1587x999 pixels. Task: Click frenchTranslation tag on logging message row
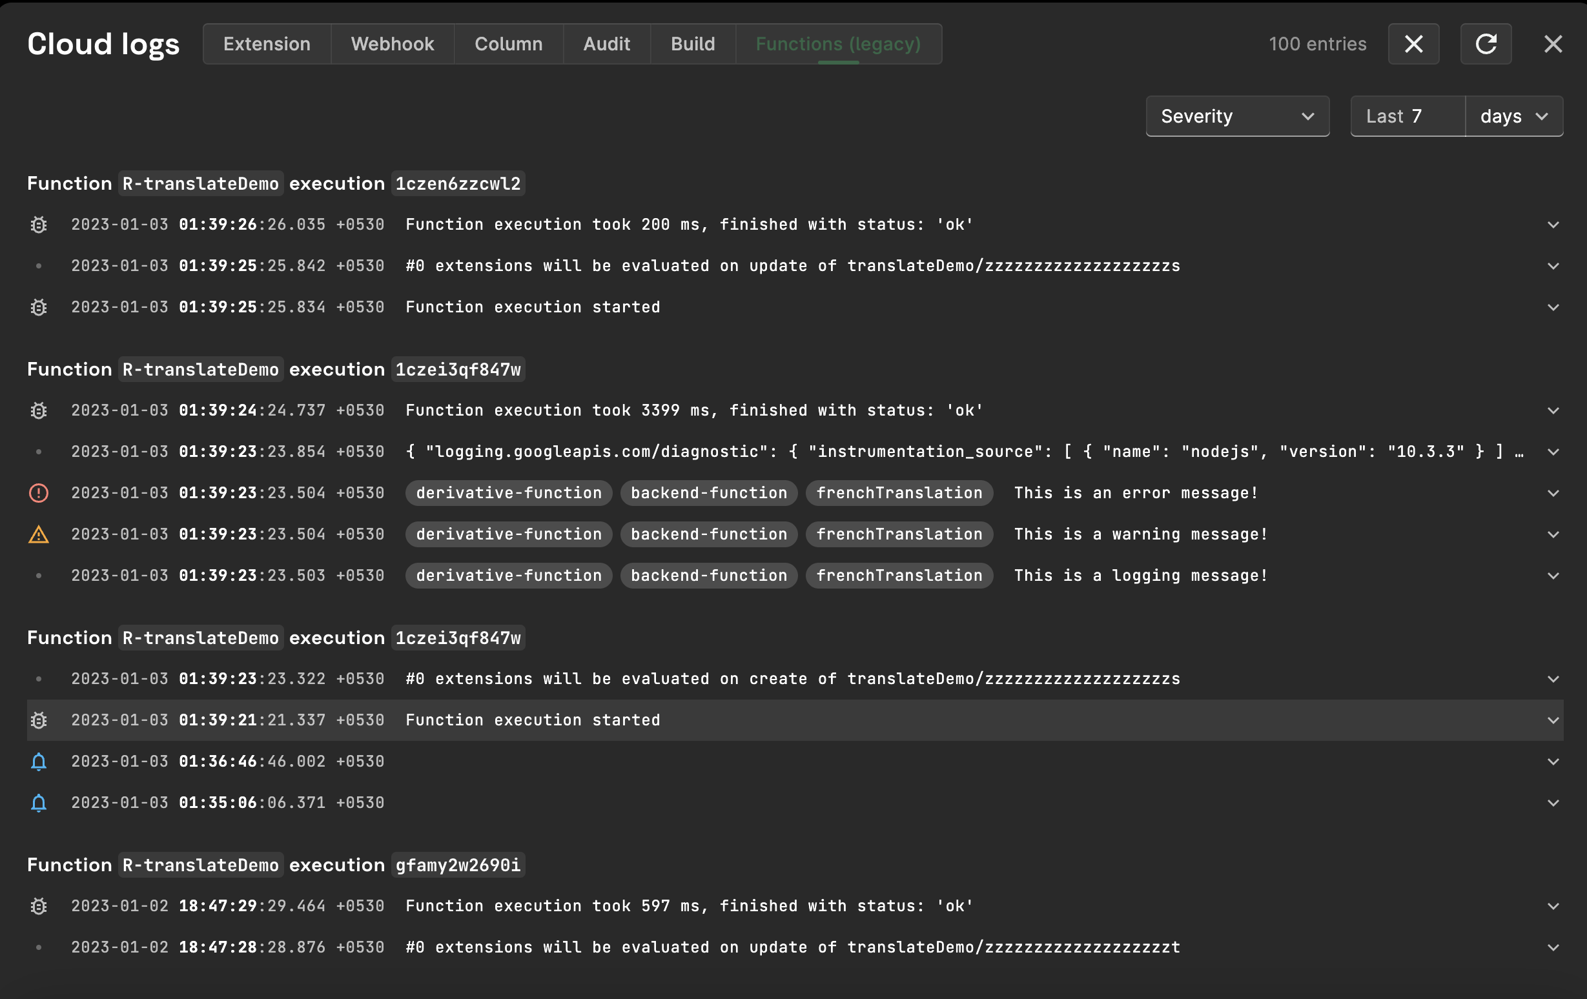[x=899, y=576]
